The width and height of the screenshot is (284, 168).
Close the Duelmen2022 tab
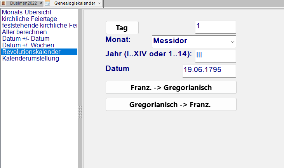[41, 3]
